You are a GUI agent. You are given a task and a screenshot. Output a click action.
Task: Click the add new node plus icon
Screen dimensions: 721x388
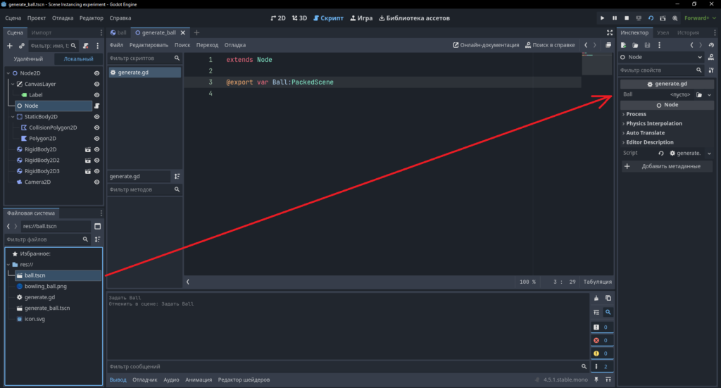pyautogui.click(x=10, y=46)
